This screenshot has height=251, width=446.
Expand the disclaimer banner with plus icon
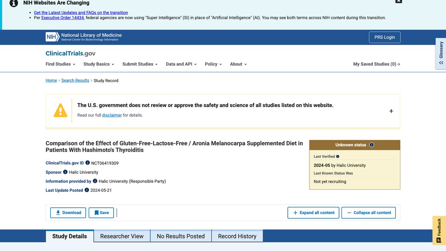pos(391,111)
